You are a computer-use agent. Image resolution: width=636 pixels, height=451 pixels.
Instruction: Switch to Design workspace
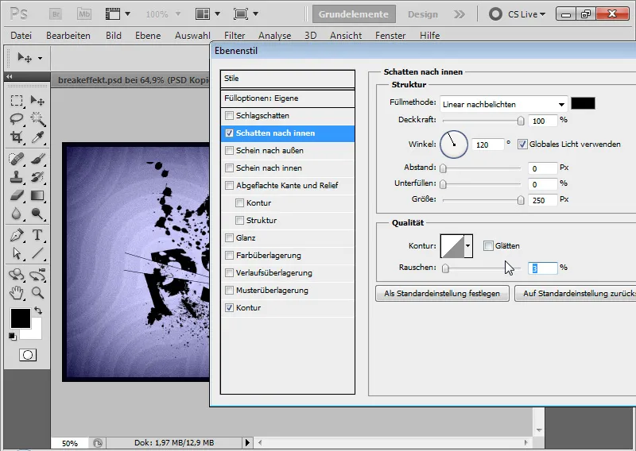click(423, 14)
